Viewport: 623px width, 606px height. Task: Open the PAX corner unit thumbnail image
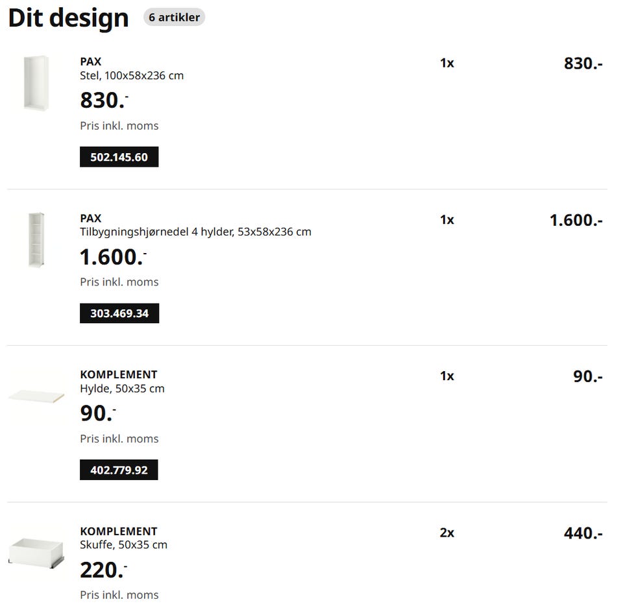click(x=36, y=239)
